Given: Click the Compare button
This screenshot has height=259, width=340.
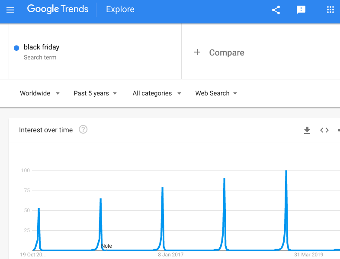Looking at the screenshot, I should (x=226, y=52).
